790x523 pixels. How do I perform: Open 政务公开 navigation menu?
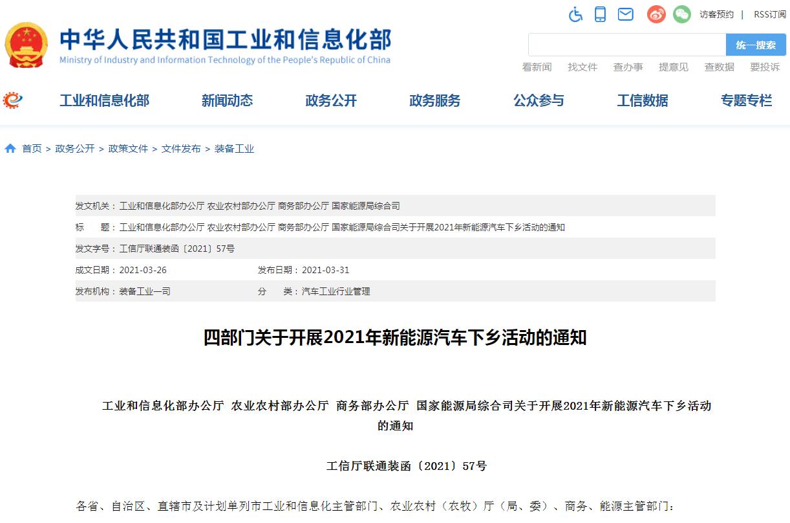331,100
